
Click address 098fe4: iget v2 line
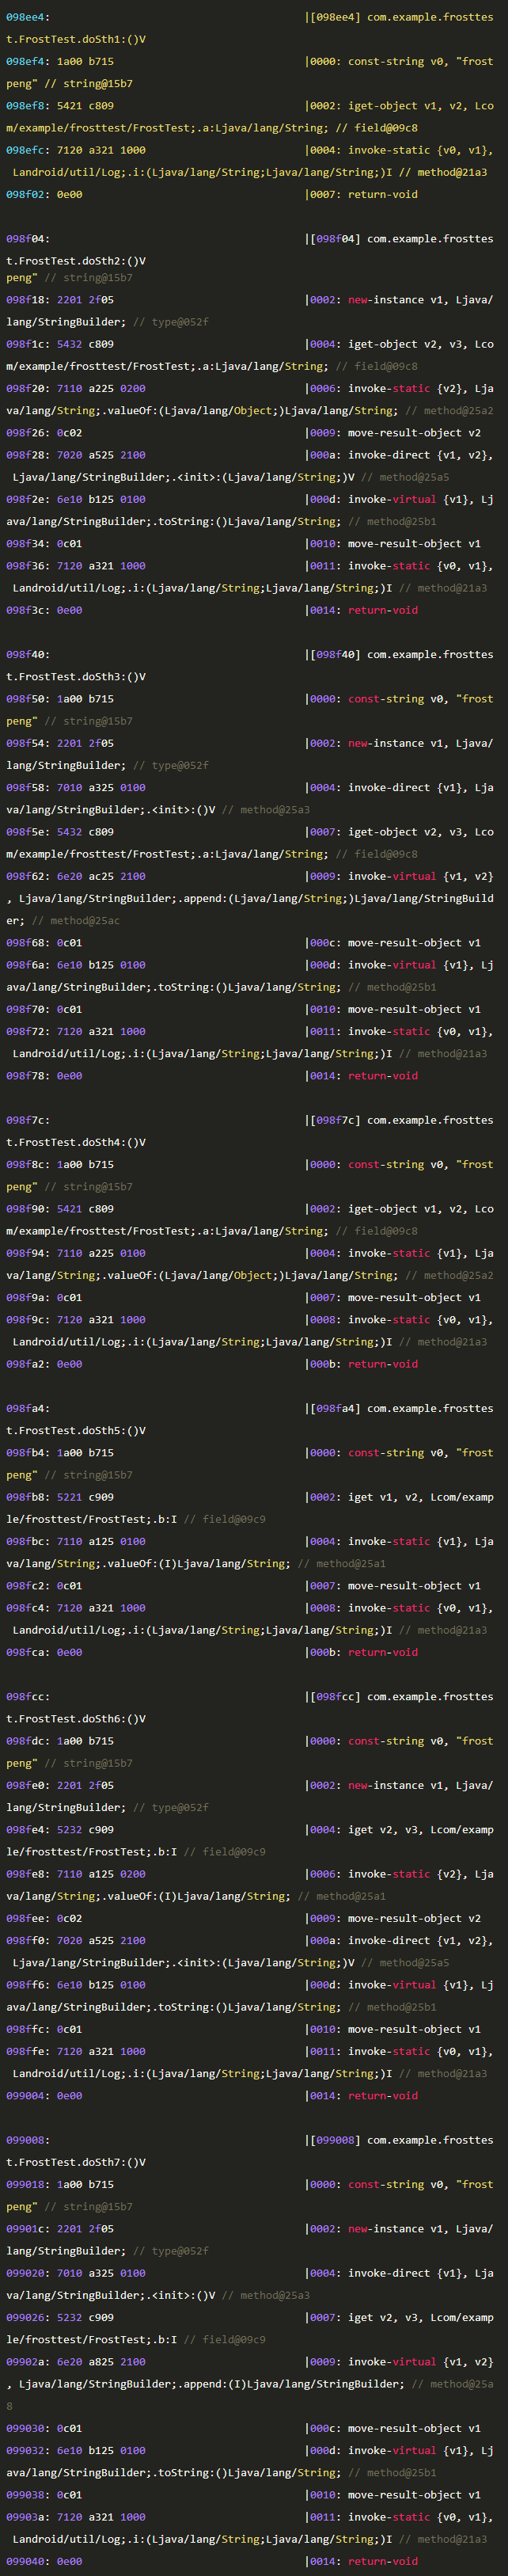click(x=28, y=1830)
